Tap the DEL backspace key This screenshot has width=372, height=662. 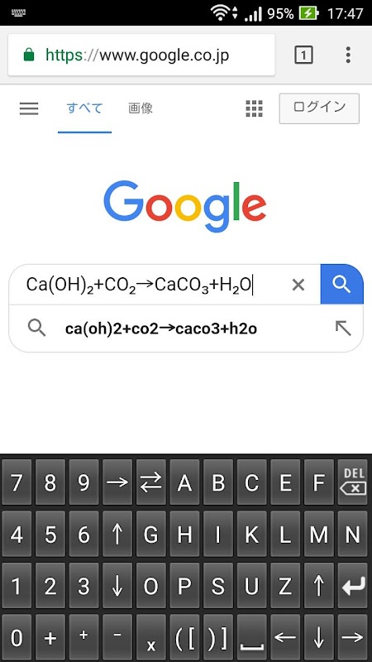(x=353, y=482)
